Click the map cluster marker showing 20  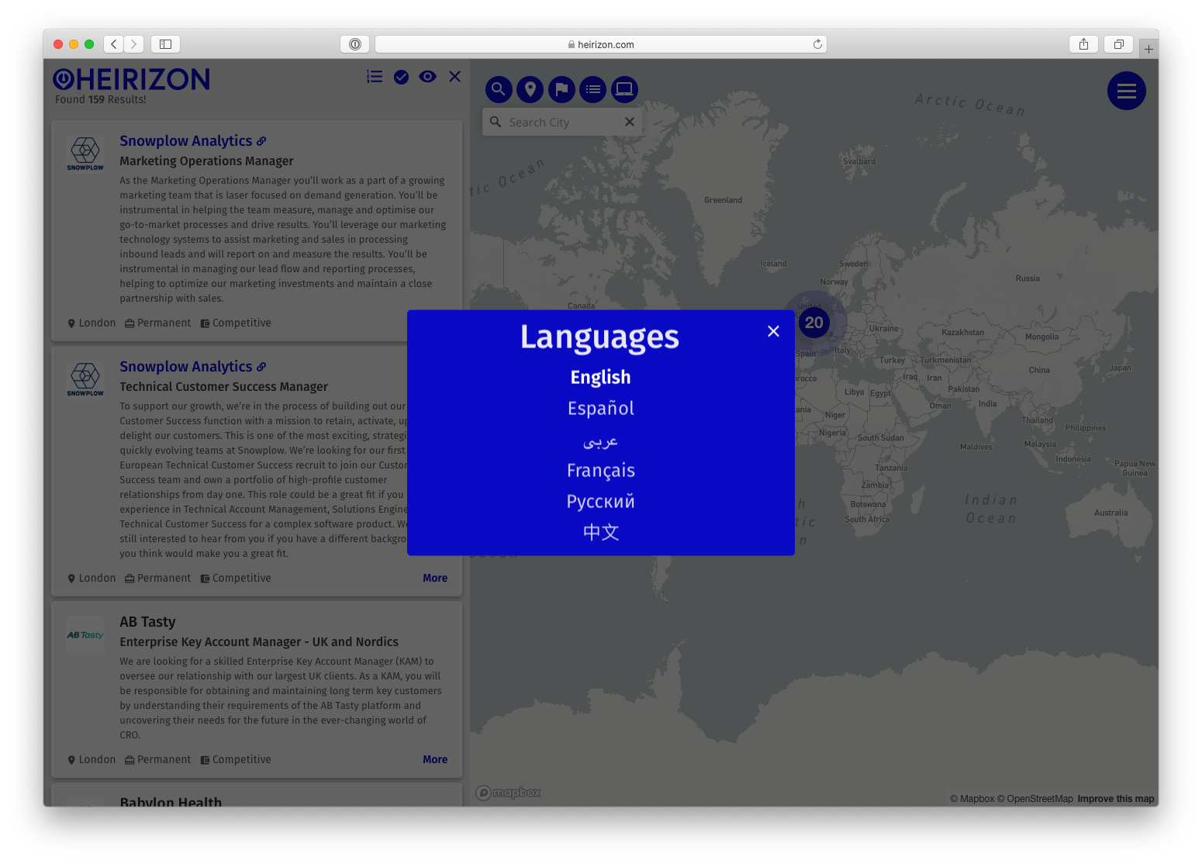[813, 323]
